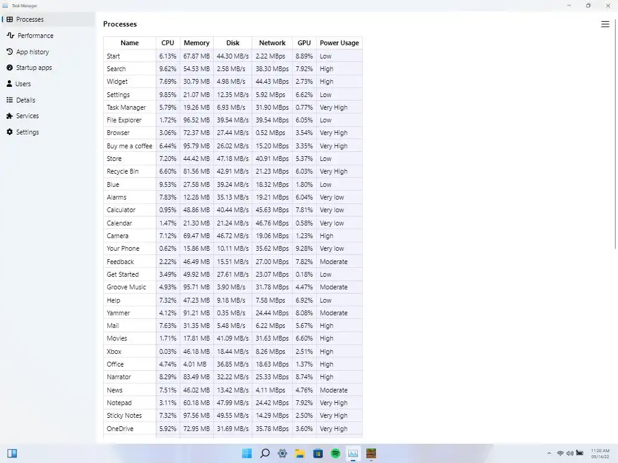Select the Xbox process name
Image resolution: width=618 pixels, height=463 pixels.
[114, 351]
